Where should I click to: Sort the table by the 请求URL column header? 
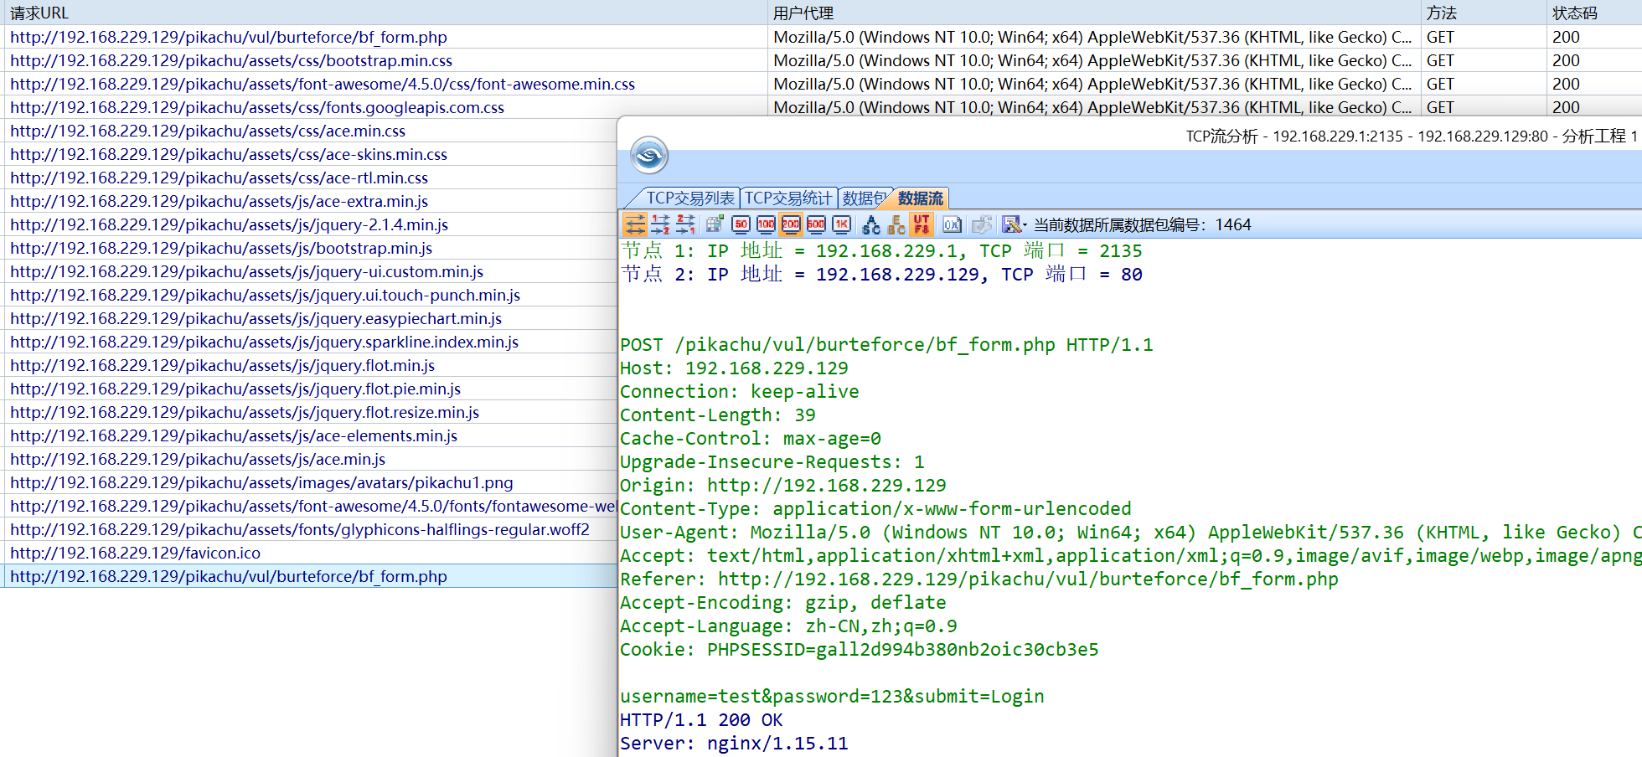[x=385, y=13]
